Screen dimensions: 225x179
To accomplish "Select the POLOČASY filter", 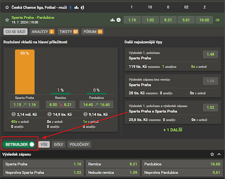I will [x=79, y=144].
